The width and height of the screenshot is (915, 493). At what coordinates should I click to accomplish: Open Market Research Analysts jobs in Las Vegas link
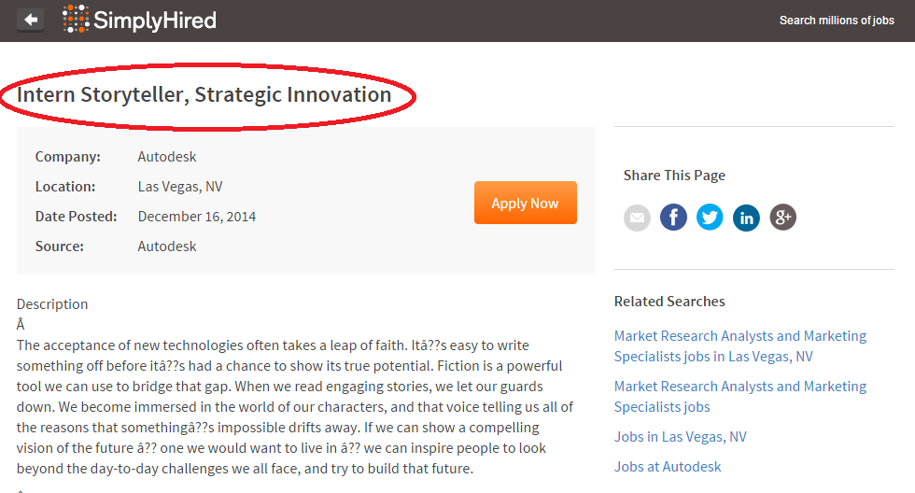(739, 346)
